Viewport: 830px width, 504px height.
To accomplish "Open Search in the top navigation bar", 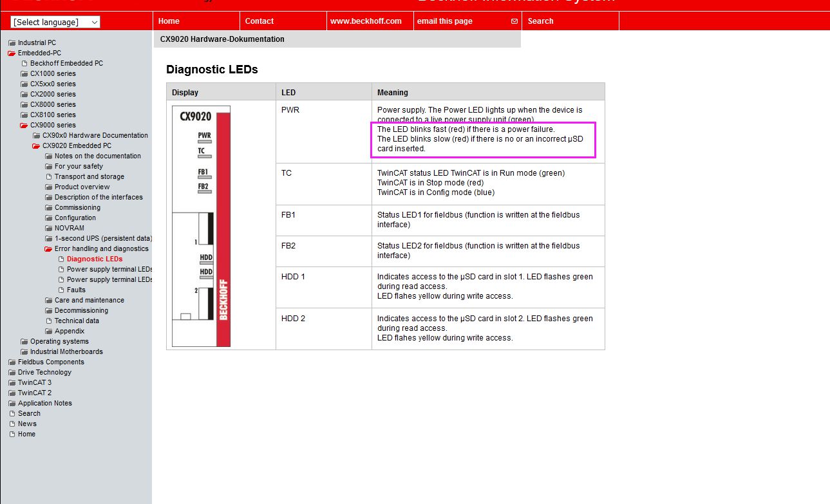I will [540, 21].
